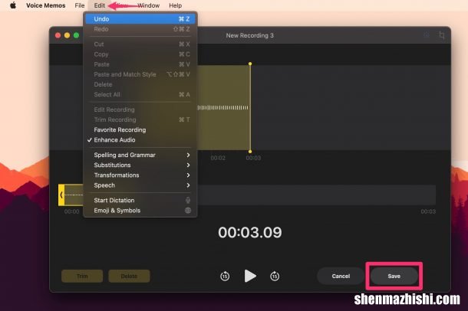Open the Voice Memos app menu
This screenshot has width=468, height=311.
(x=46, y=5)
